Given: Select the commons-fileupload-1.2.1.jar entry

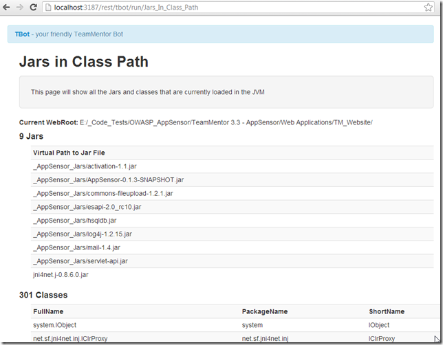Looking at the screenshot, I should click(x=102, y=194).
